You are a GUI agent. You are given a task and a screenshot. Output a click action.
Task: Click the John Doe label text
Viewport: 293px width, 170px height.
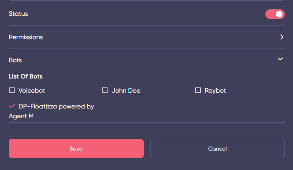tap(126, 91)
